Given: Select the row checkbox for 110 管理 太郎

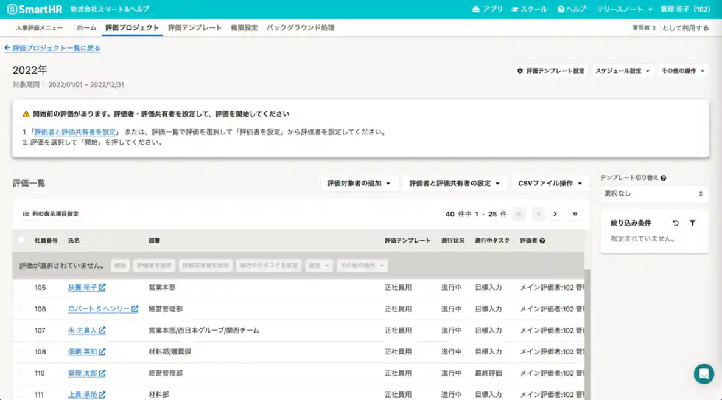Looking at the screenshot, I should [x=21, y=373].
